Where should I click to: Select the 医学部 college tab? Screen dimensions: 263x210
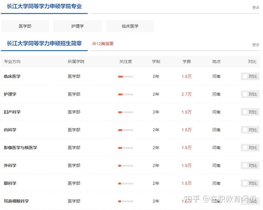click(25, 26)
